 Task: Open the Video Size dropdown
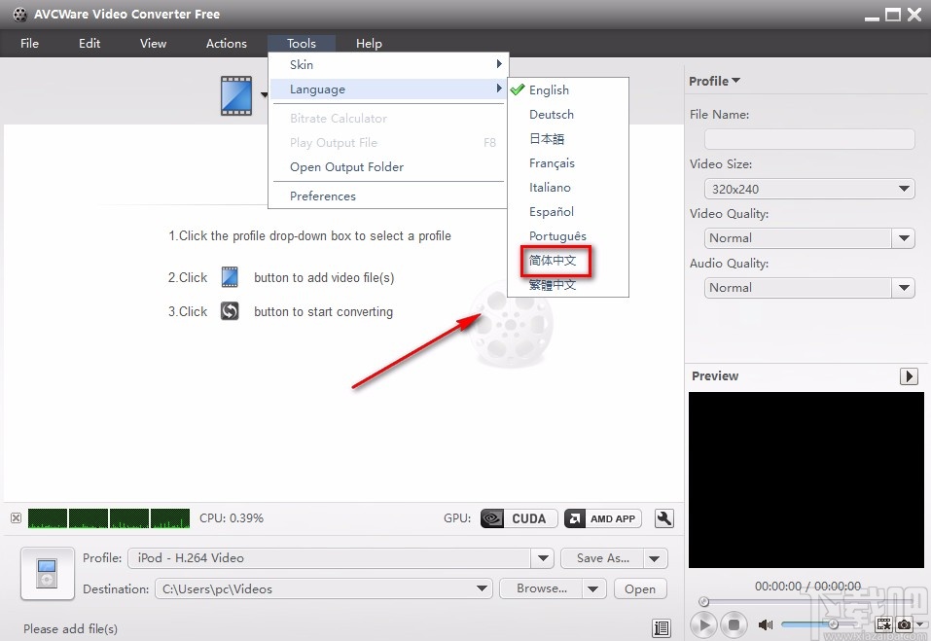(903, 188)
